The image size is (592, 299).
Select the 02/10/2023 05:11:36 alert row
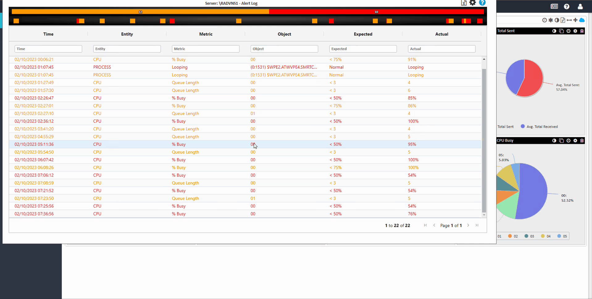click(245, 144)
